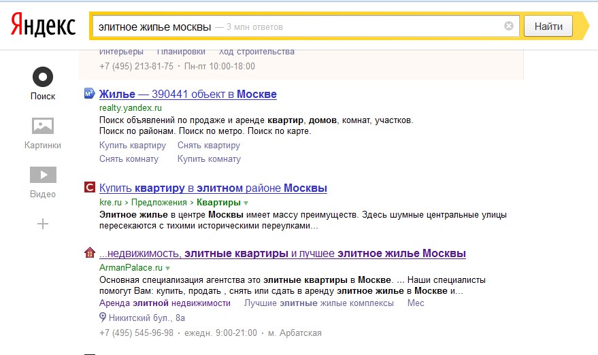Follow the Интерьеры ad sitelink
Screen dimensions: 598x355
(121, 52)
